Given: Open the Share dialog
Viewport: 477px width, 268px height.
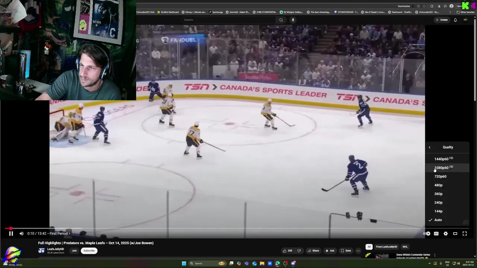Looking at the screenshot, I should 313,251.
